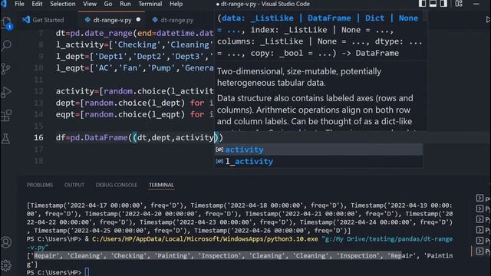Open the Explorer view in activity bar
The image size is (491, 276).
point(6,23)
